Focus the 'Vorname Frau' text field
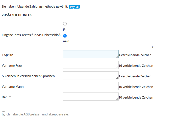Image resolution: width=179 pixels, height=123 pixels. [x=91, y=65]
